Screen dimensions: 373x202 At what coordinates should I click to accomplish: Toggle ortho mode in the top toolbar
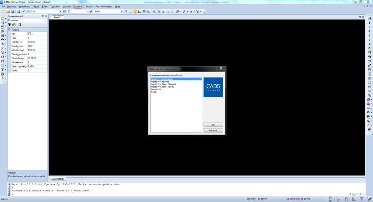[x=140, y=11]
